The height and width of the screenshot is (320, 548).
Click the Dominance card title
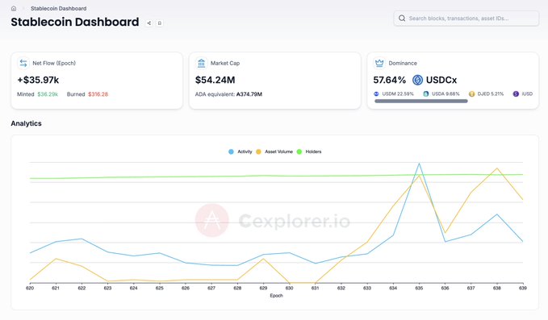403,63
